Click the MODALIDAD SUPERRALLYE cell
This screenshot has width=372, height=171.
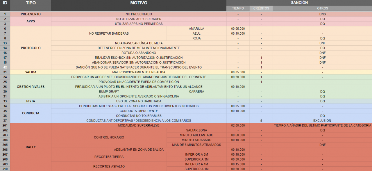click(139, 125)
